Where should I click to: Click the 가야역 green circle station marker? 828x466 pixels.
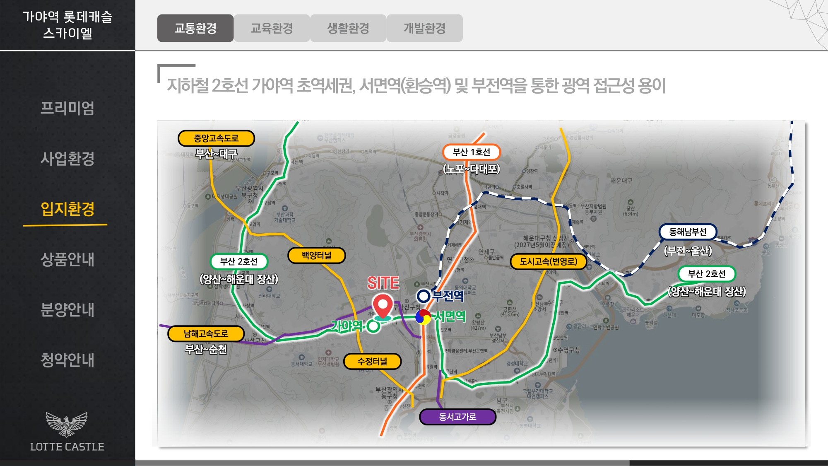(x=373, y=326)
